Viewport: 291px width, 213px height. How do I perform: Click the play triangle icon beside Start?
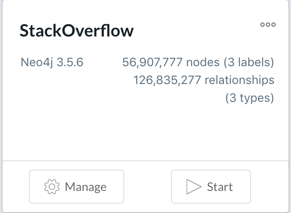(193, 187)
